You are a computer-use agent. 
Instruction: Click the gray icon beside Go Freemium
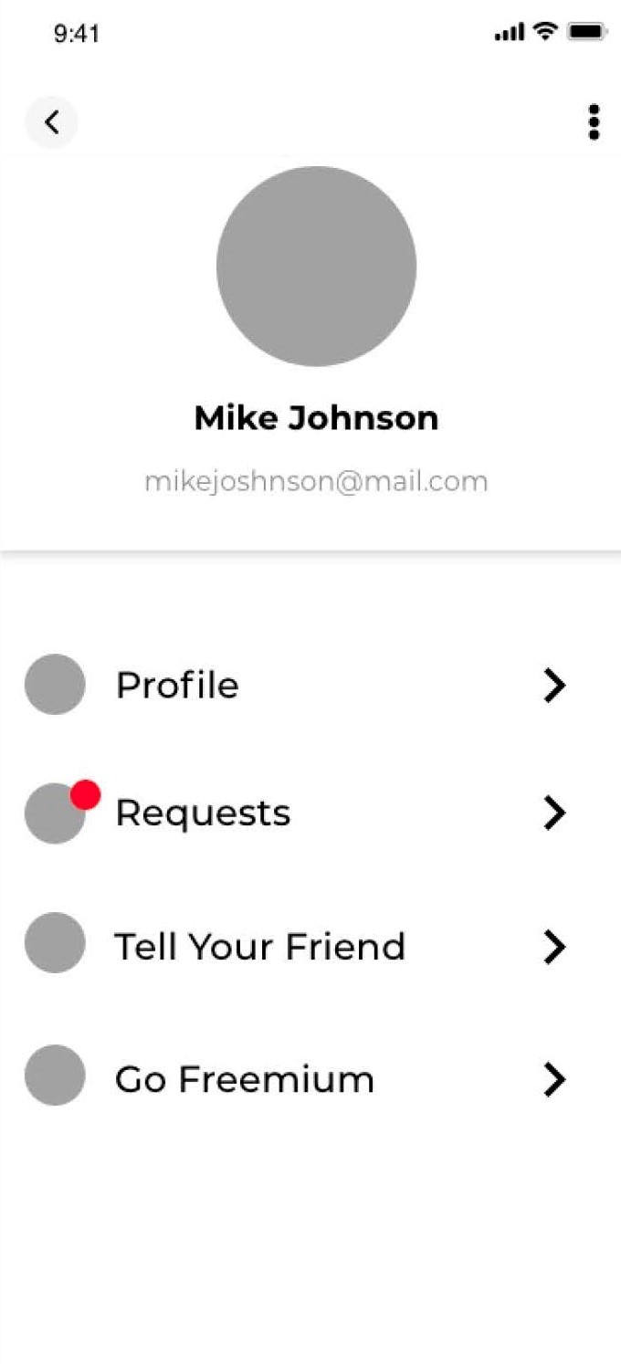[55, 1075]
